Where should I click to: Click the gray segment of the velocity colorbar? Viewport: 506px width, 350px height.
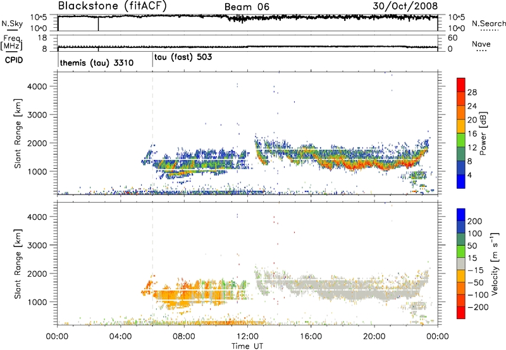(461, 263)
